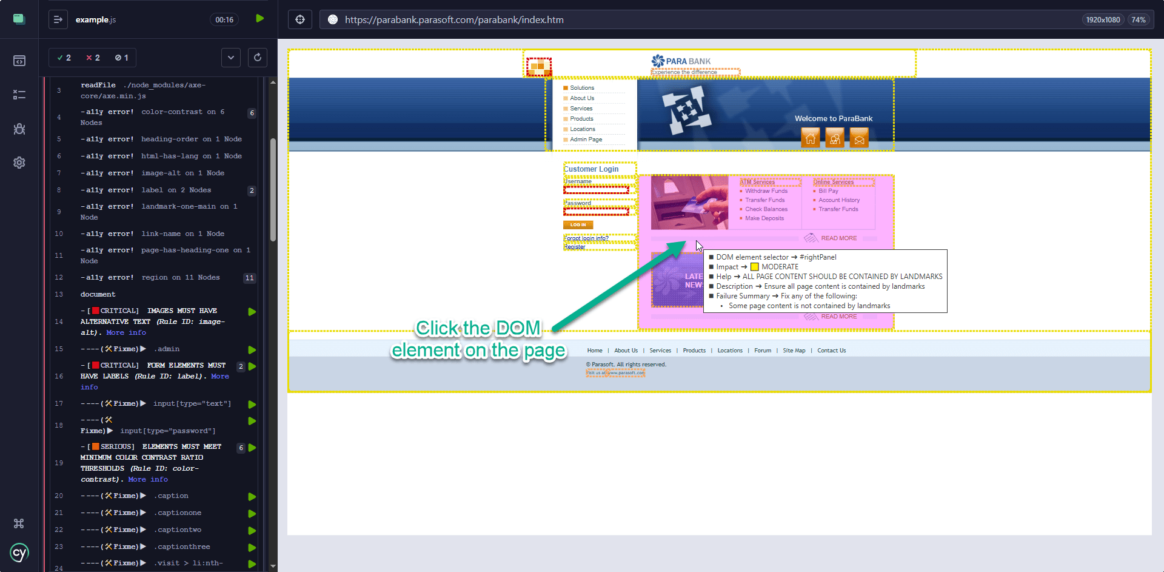This screenshot has height=572, width=1164.
Task: Open Admin Page from the ParaBank menu
Action: [584, 139]
